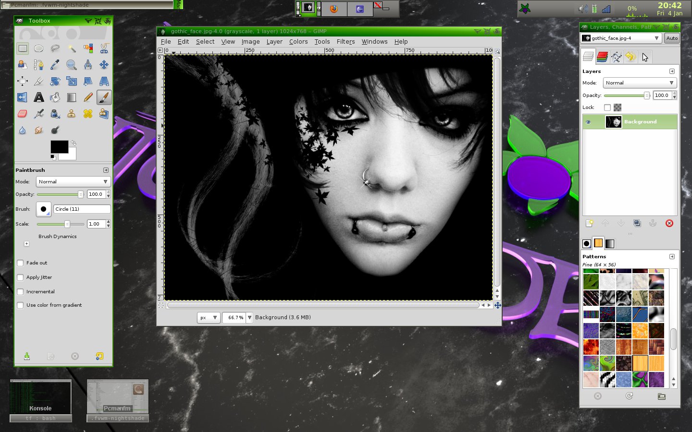692x432 pixels.
Task: Open the Windows menu
Action: (375, 42)
